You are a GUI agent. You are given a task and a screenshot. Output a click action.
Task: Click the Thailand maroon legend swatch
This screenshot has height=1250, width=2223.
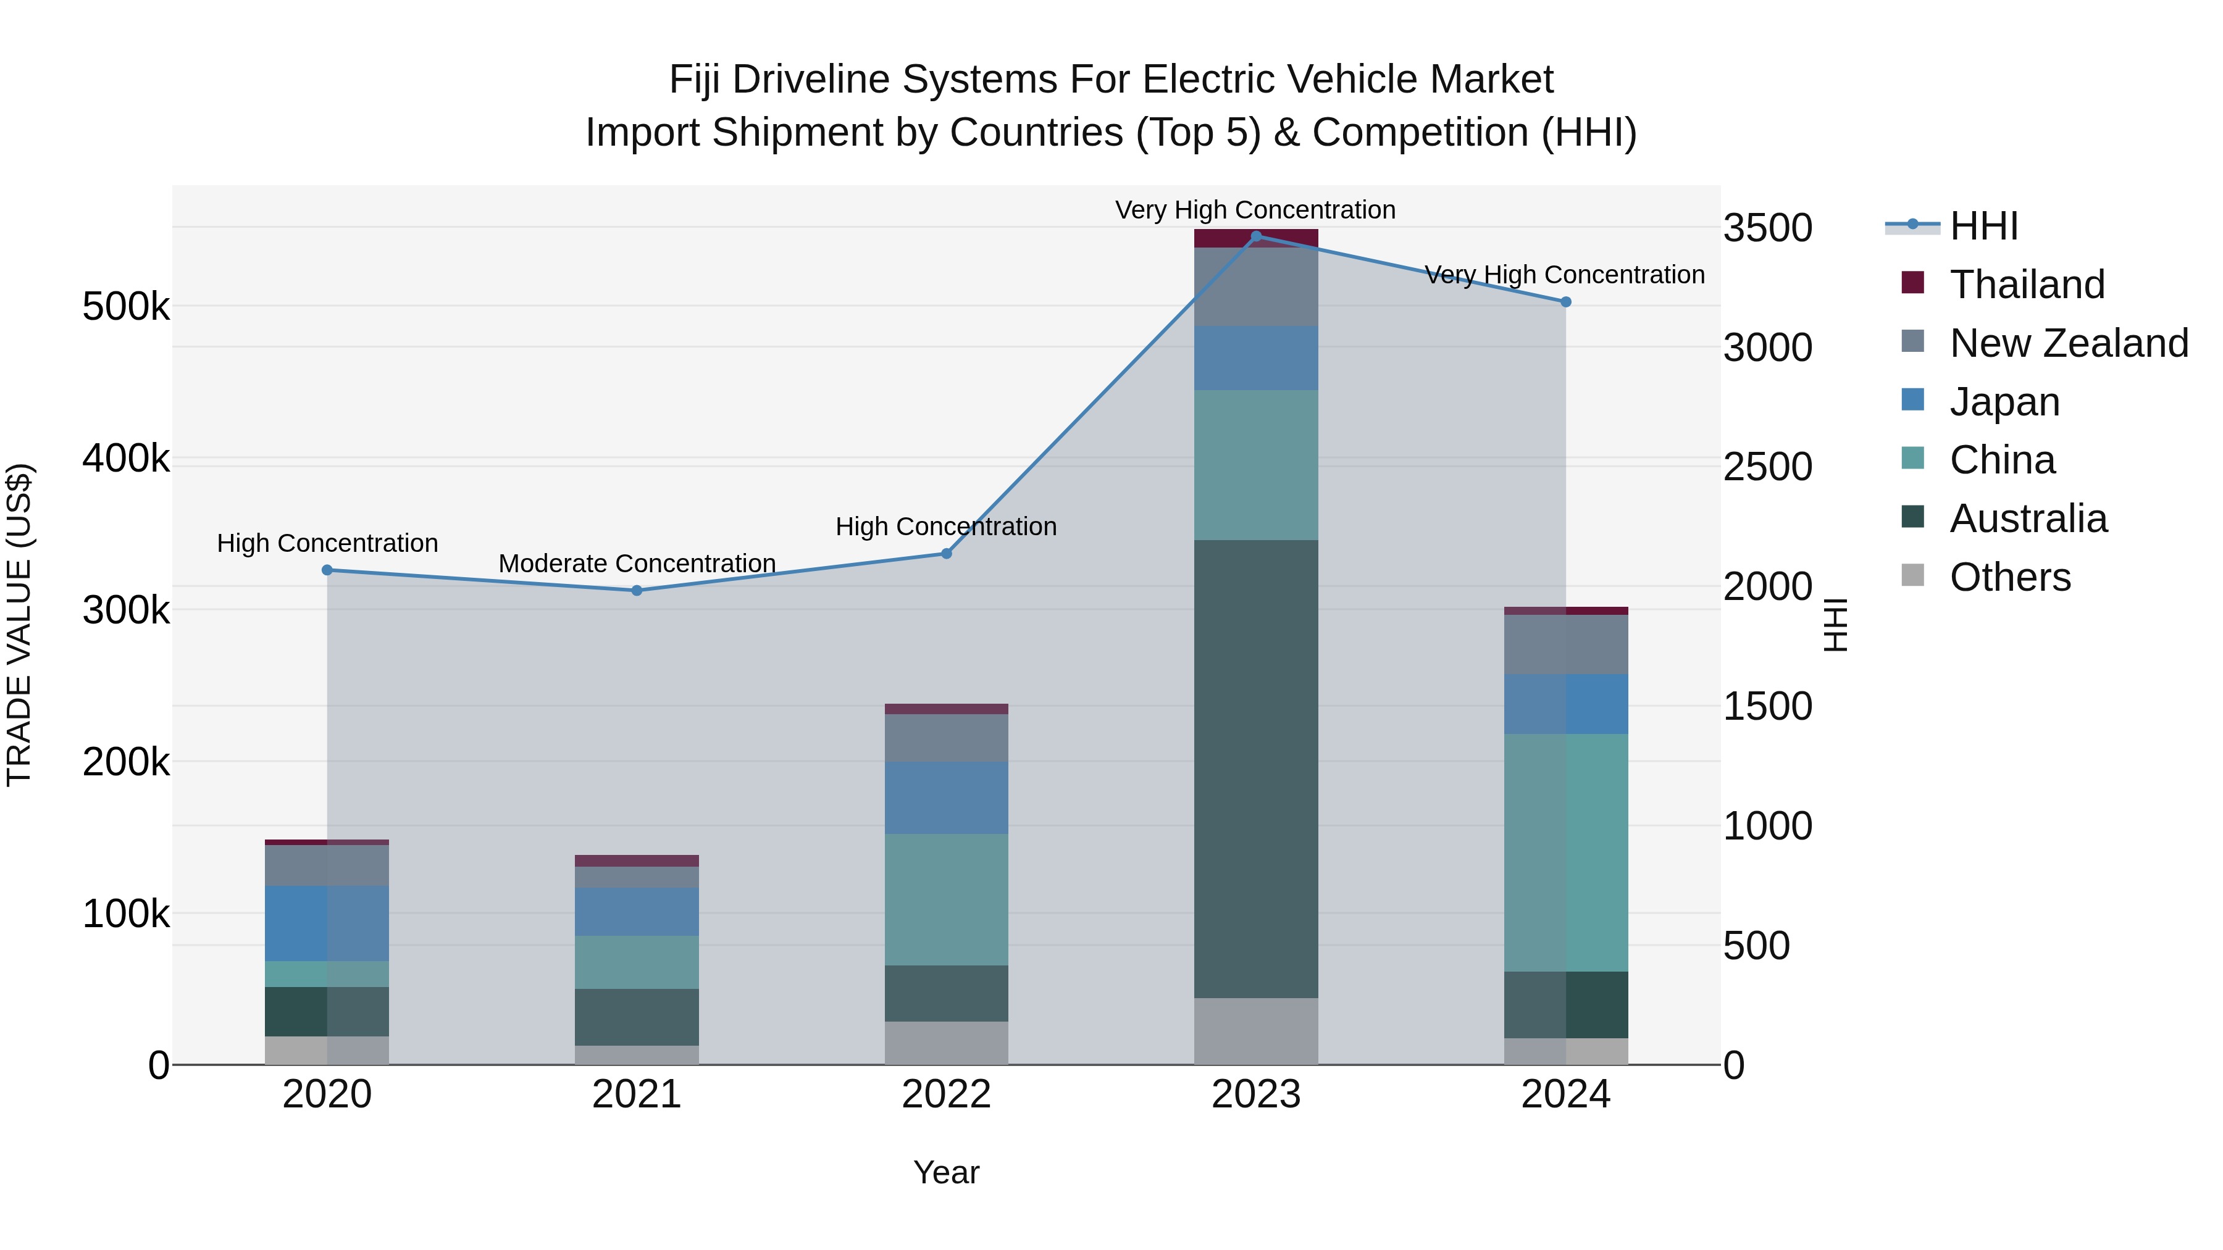[1912, 282]
